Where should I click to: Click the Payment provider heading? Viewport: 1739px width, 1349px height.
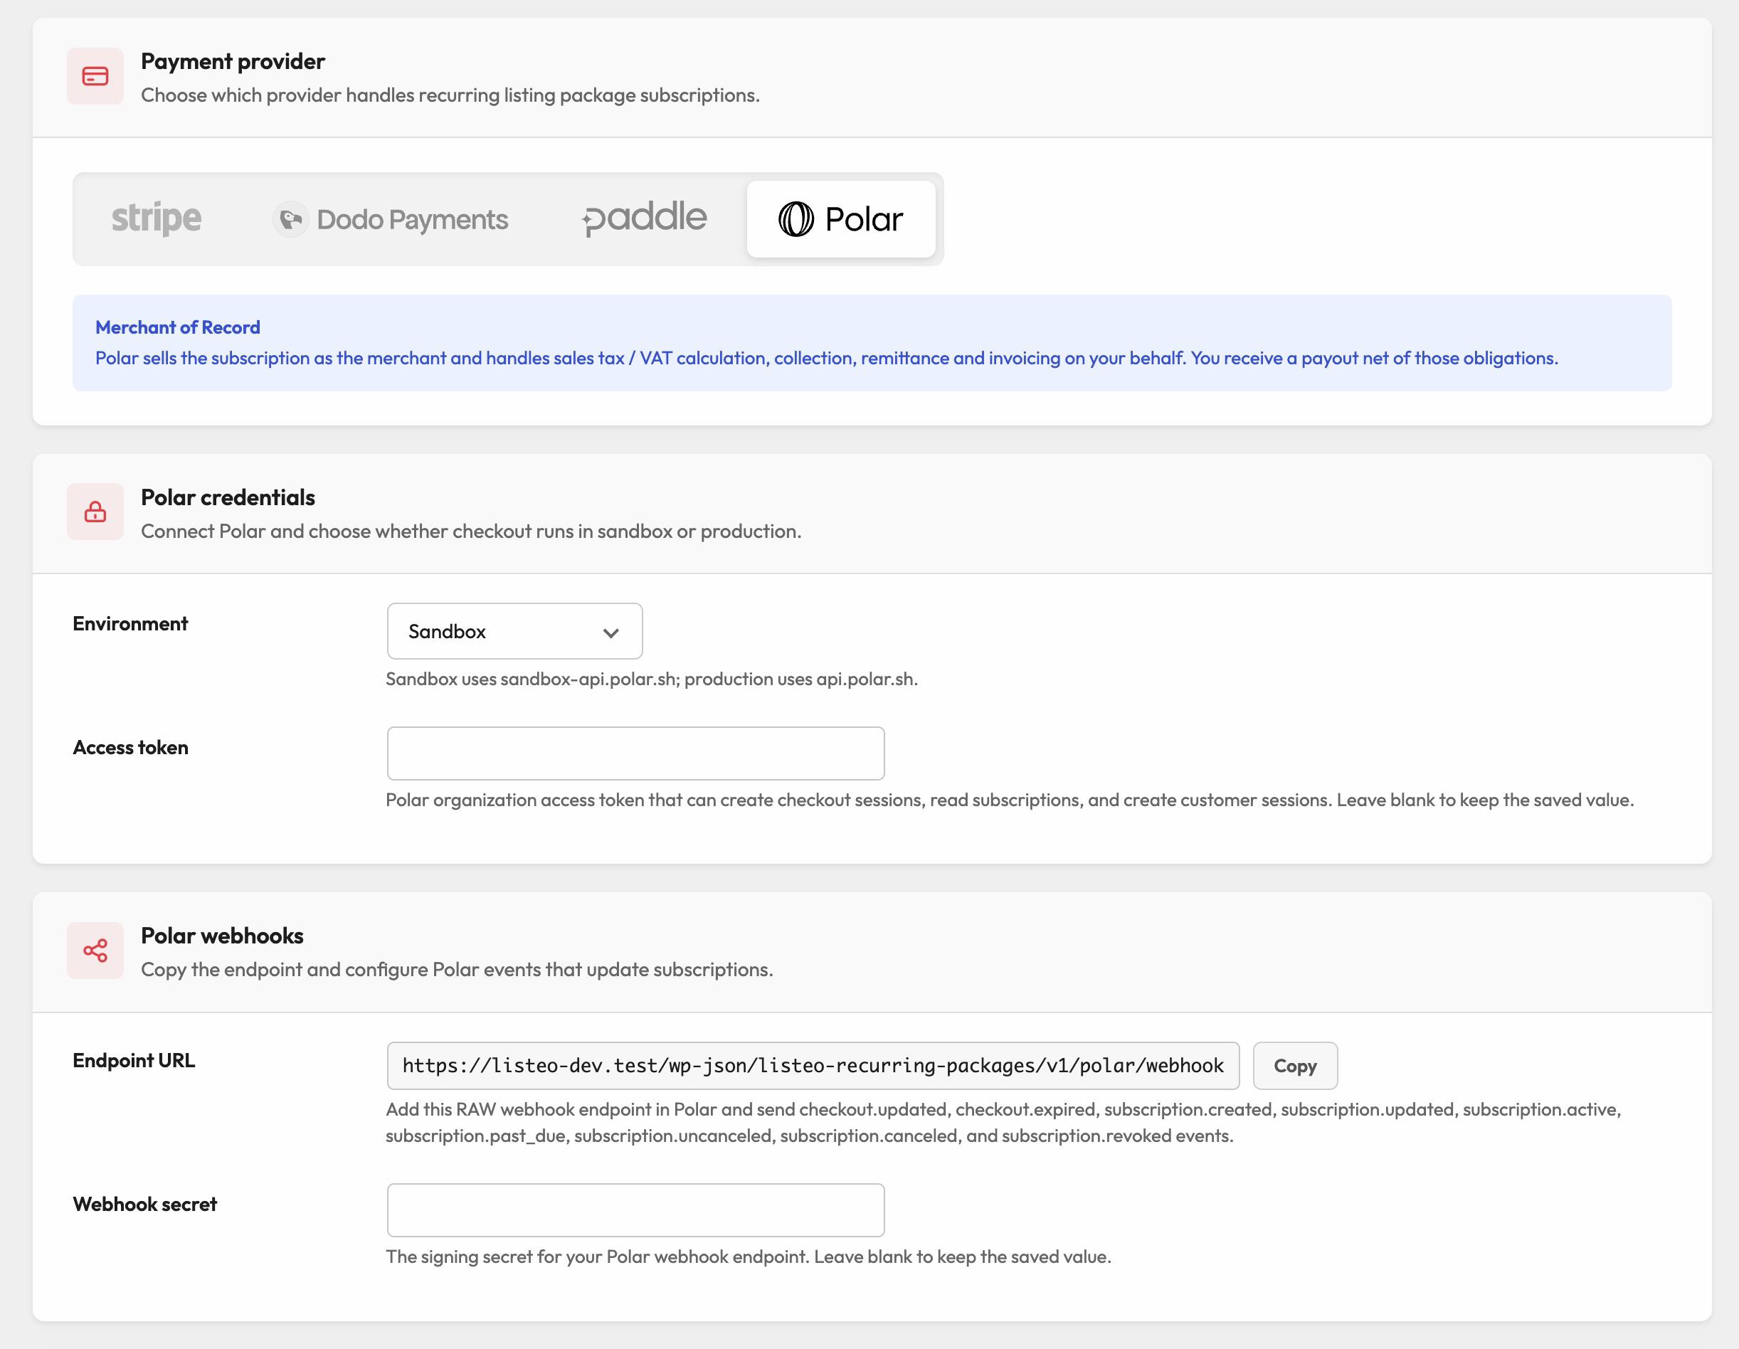pos(233,61)
